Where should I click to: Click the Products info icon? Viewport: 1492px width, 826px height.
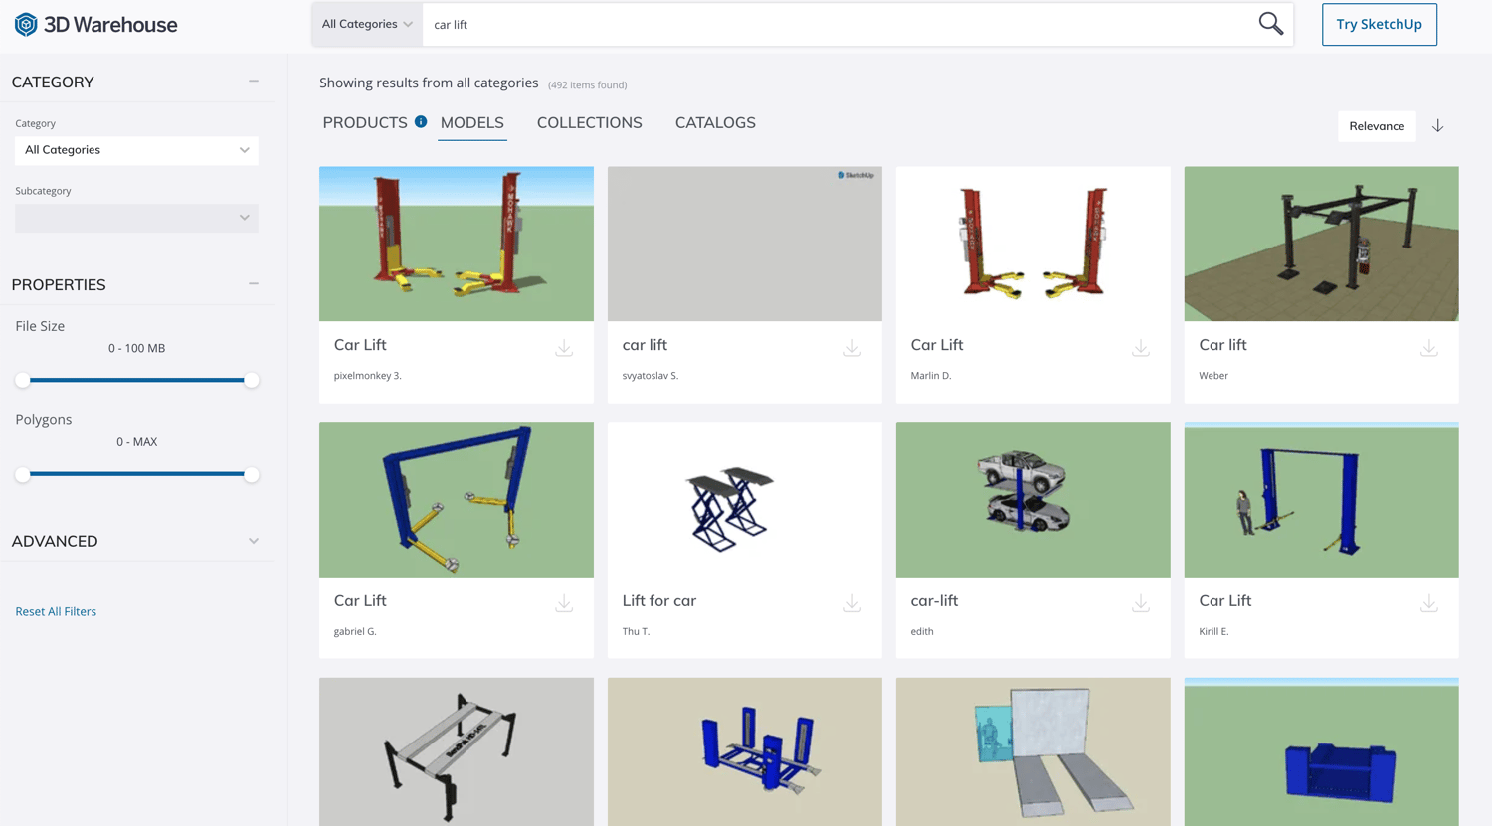[421, 122]
